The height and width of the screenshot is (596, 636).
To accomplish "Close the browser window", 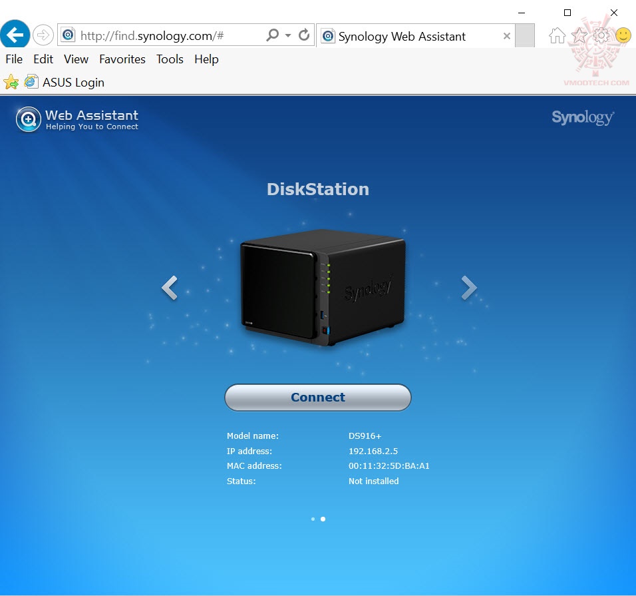I will (x=614, y=13).
